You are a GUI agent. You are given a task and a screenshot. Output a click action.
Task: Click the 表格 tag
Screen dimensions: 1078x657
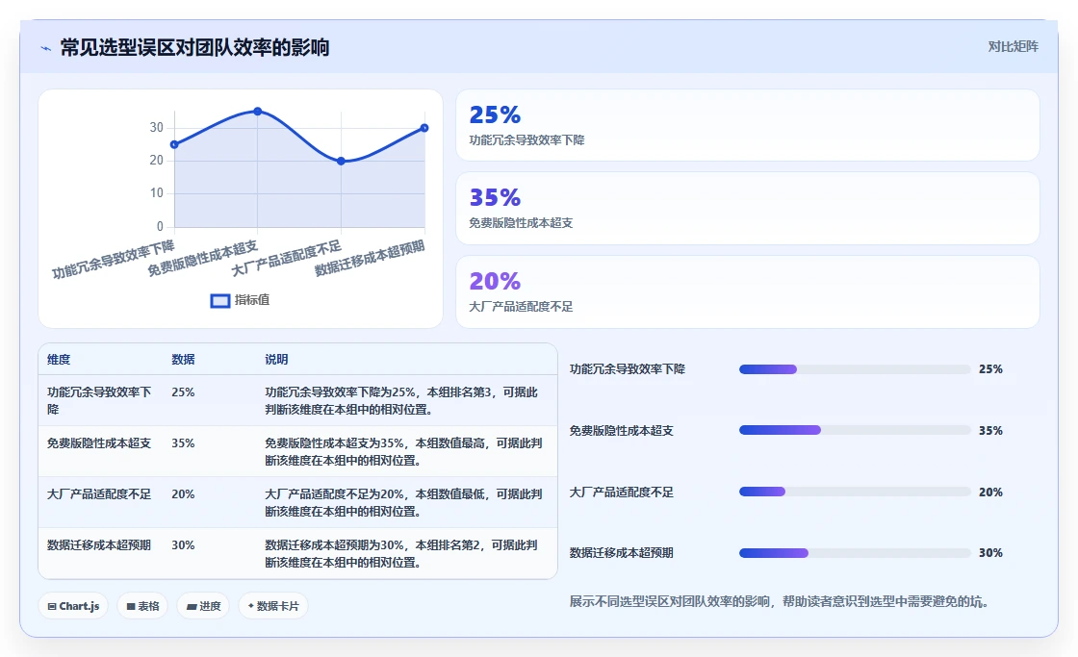(x=142, y=606)
